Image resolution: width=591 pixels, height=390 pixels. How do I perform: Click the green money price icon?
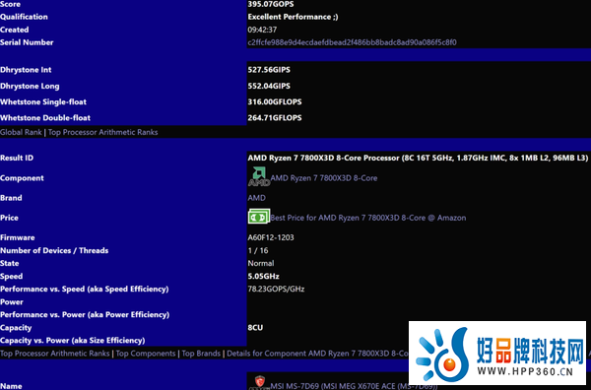[x=259, y=217]
